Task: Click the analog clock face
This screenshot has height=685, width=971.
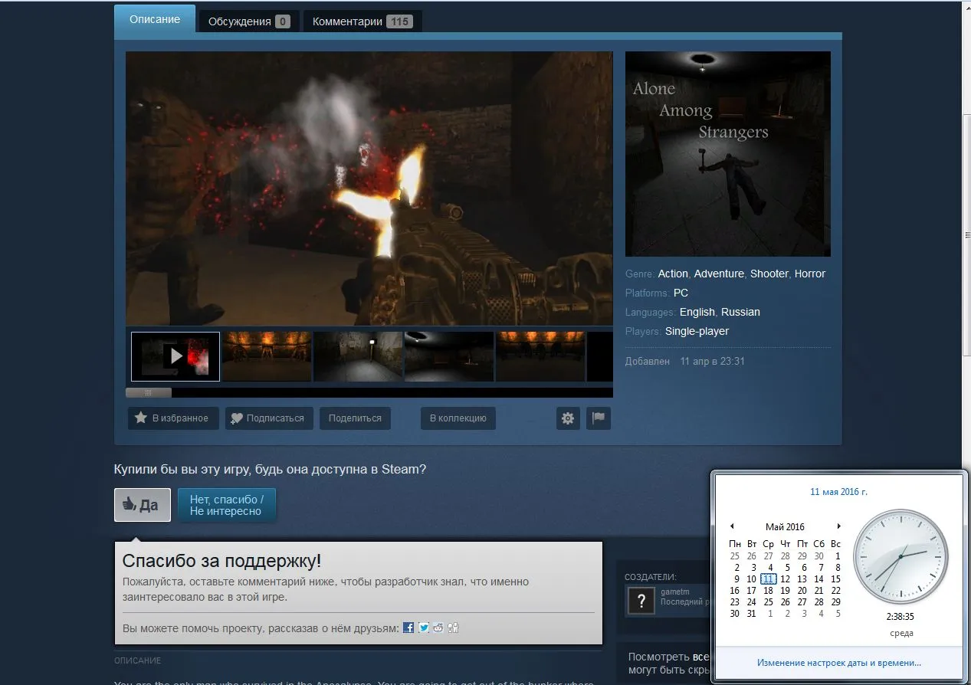Action: (901, 556)
